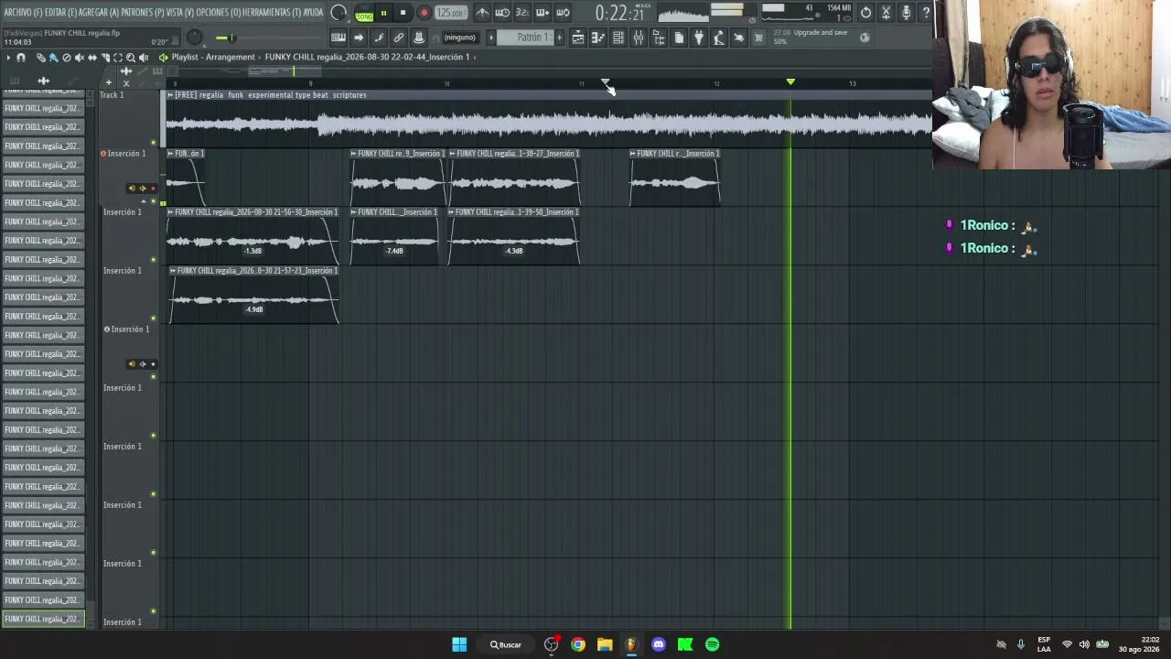Image resolution: width=1171 pixels, height=659 pixels.
Task: Select the playlist paint brush tool
Action: [53, 58]
